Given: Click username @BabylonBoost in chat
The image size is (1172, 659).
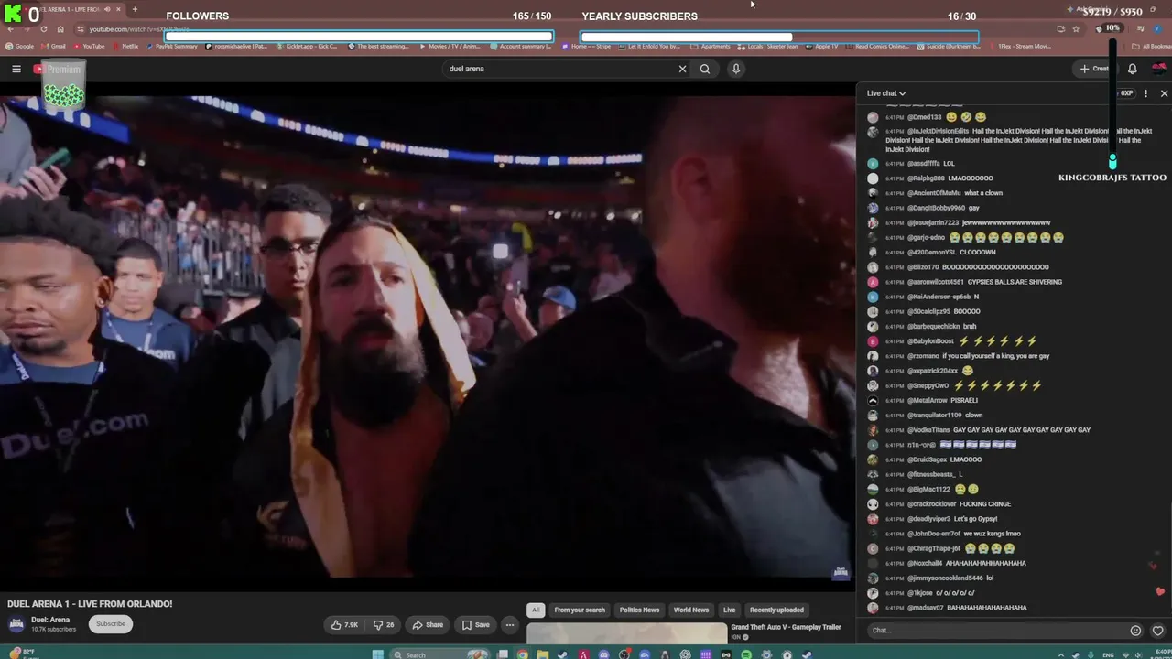Looking at the screenshot, I should 930,341.
